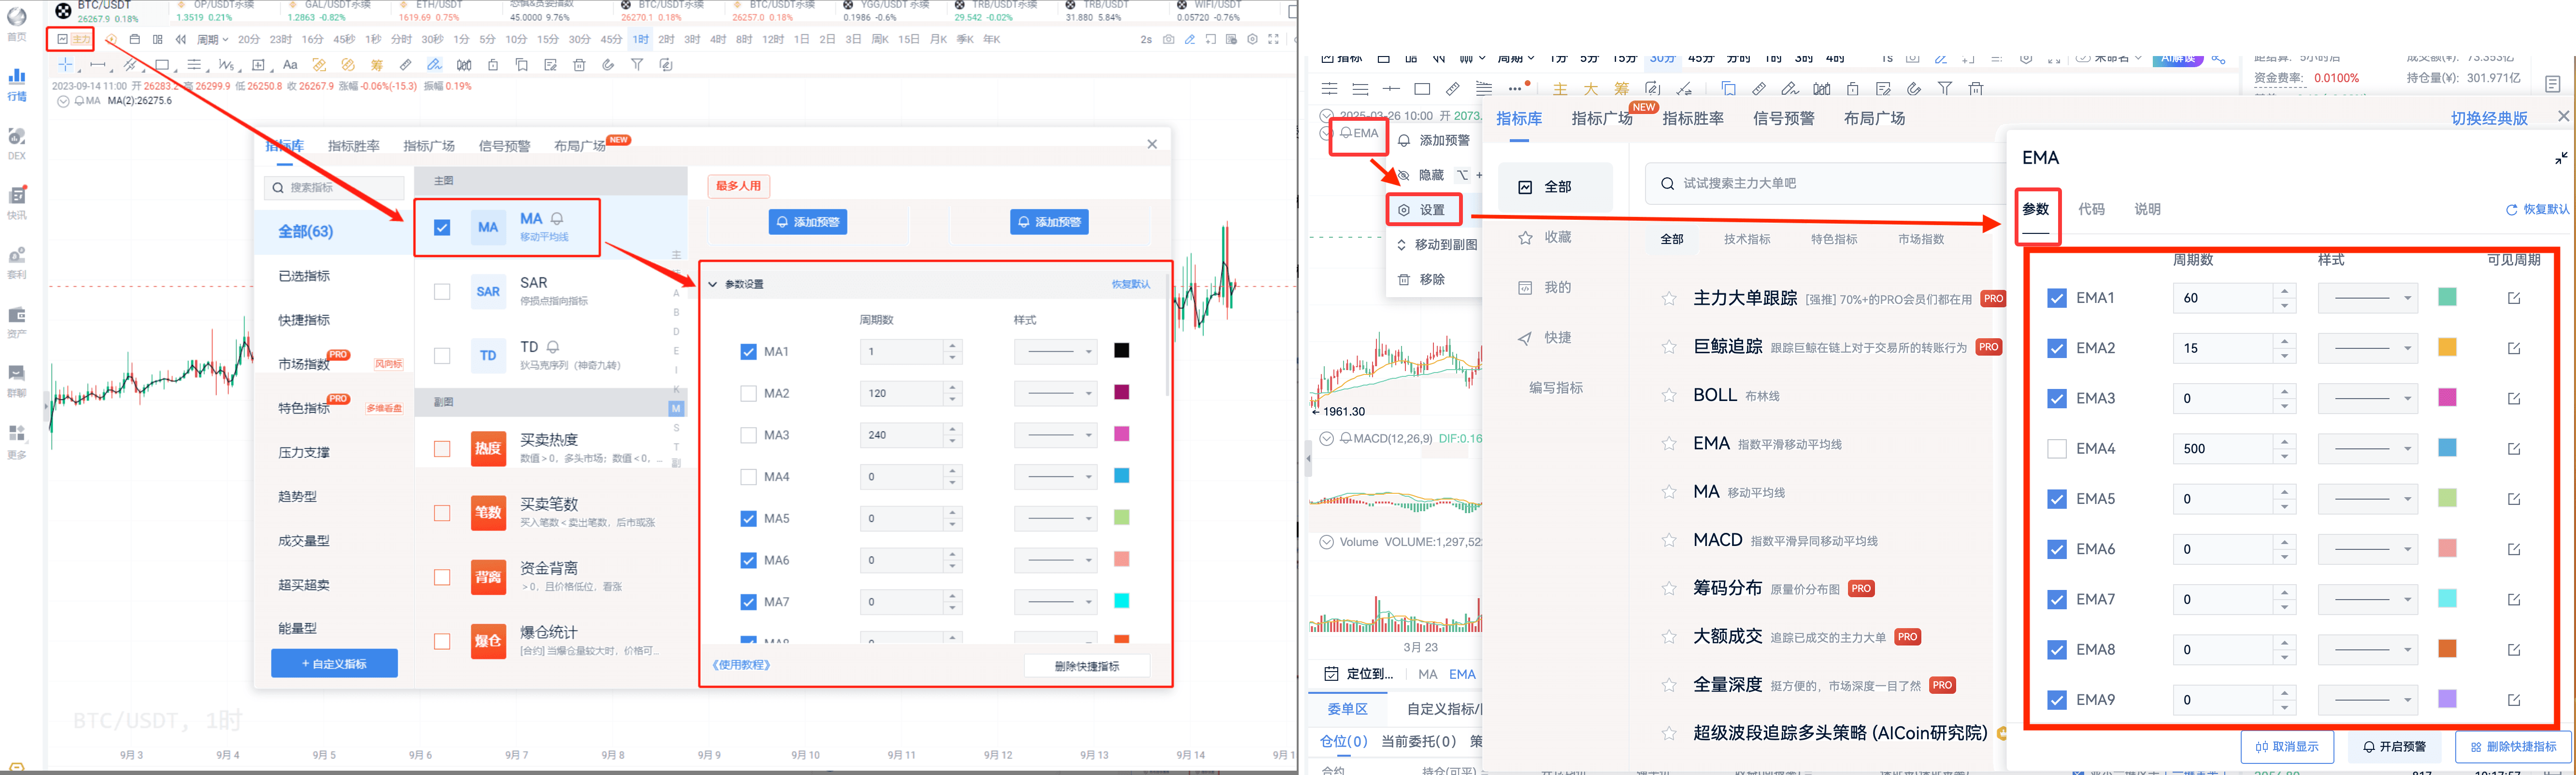Collapse the MACD(12,26,9) indicator row

point(1326,438)
